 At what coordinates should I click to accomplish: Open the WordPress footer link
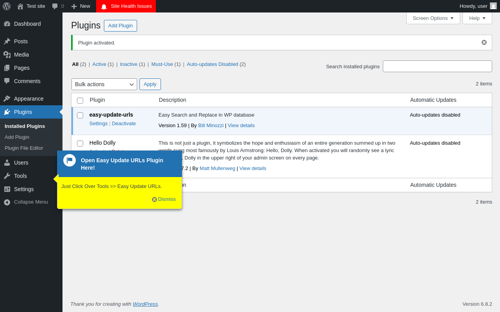[x=145, y=304]
